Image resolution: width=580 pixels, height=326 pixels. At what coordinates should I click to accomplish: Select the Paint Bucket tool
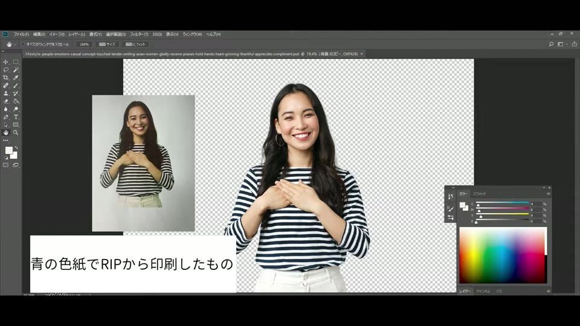16,101
